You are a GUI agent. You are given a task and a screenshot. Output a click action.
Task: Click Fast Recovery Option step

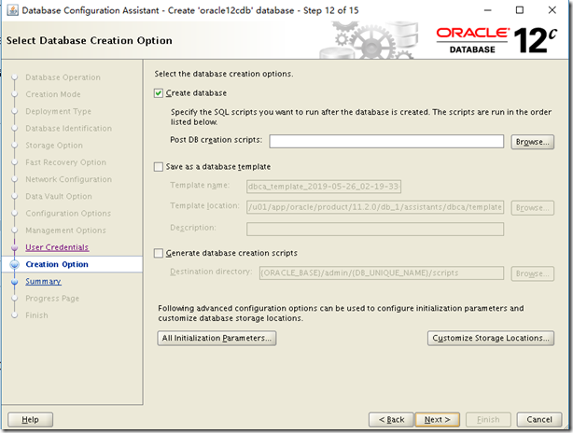click(x=65, y=162)
